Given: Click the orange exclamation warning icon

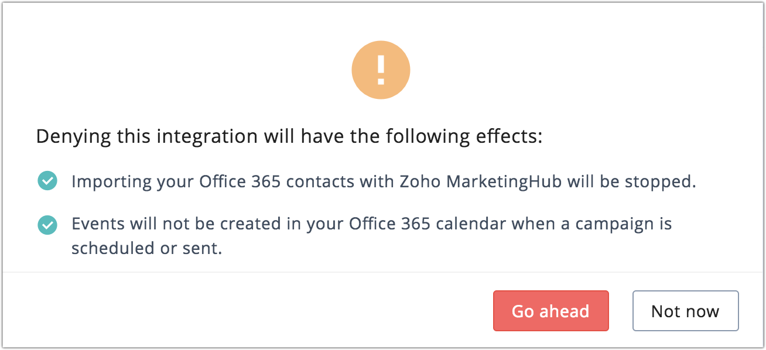Looking at the screenshot, I should click(x=381, y=71).
